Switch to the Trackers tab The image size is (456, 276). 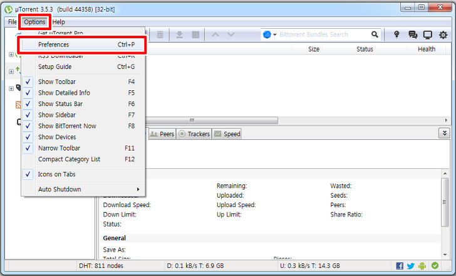point(194,134)
